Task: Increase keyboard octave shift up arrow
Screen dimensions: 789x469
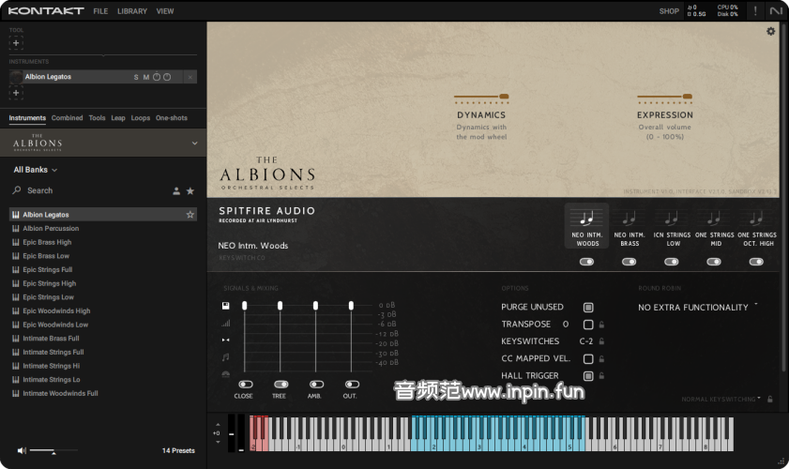Action: point(218,424)
